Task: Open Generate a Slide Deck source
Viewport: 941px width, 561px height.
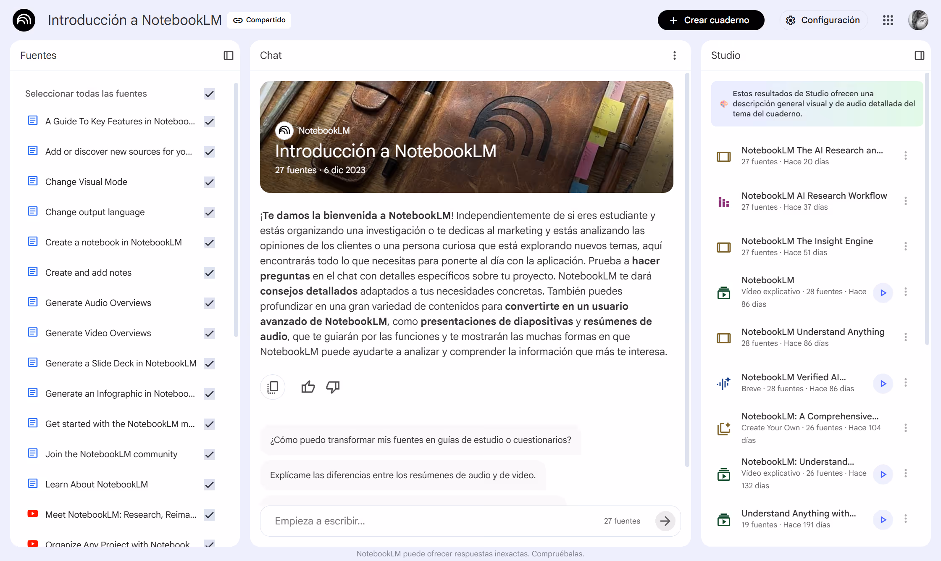Action: [x=121, y=363]
